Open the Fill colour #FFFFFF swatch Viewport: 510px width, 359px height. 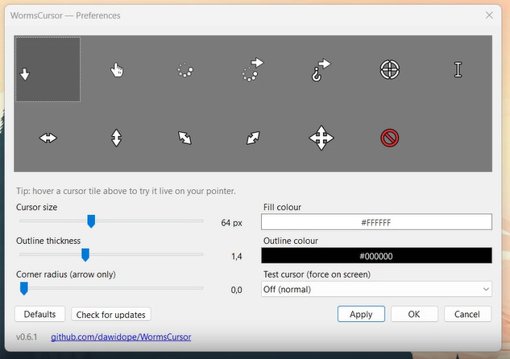tap(376, 222)
